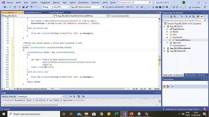
Task: Click the Android SDK manager toolbar icon
Action: (157, 7)
